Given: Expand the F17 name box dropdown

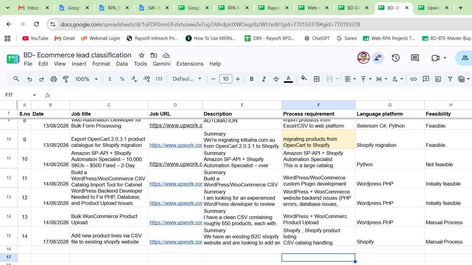Looking at the screenshot, I should (x=34, y=95).
